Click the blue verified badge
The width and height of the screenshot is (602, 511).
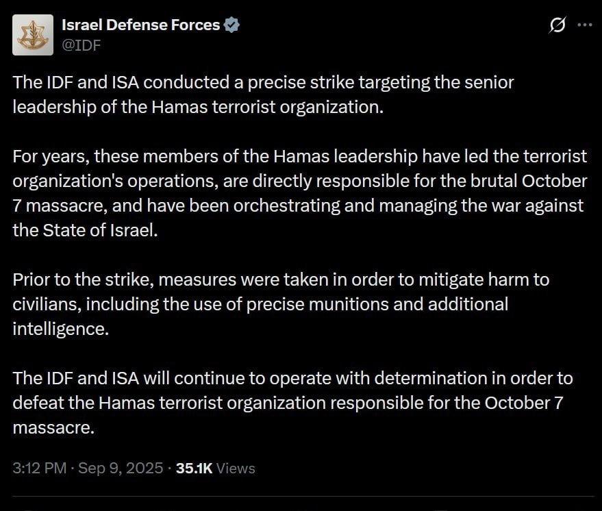click(x=231, y=25)
